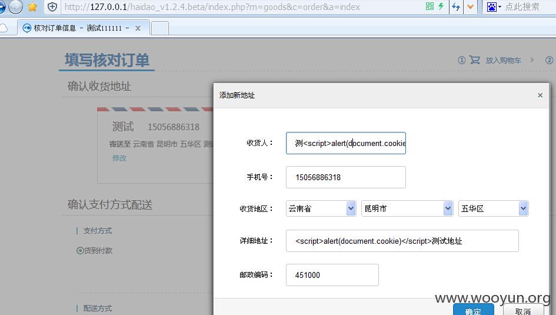Click the browser forward navigation button

15,6
